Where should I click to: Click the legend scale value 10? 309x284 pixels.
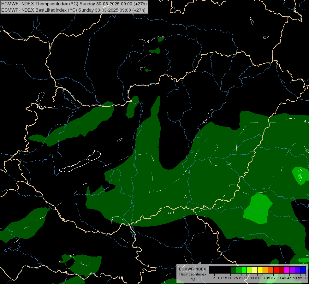point(220,278)
